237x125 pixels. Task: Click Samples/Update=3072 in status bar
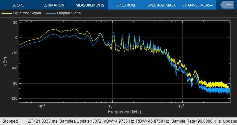(80, 121)
